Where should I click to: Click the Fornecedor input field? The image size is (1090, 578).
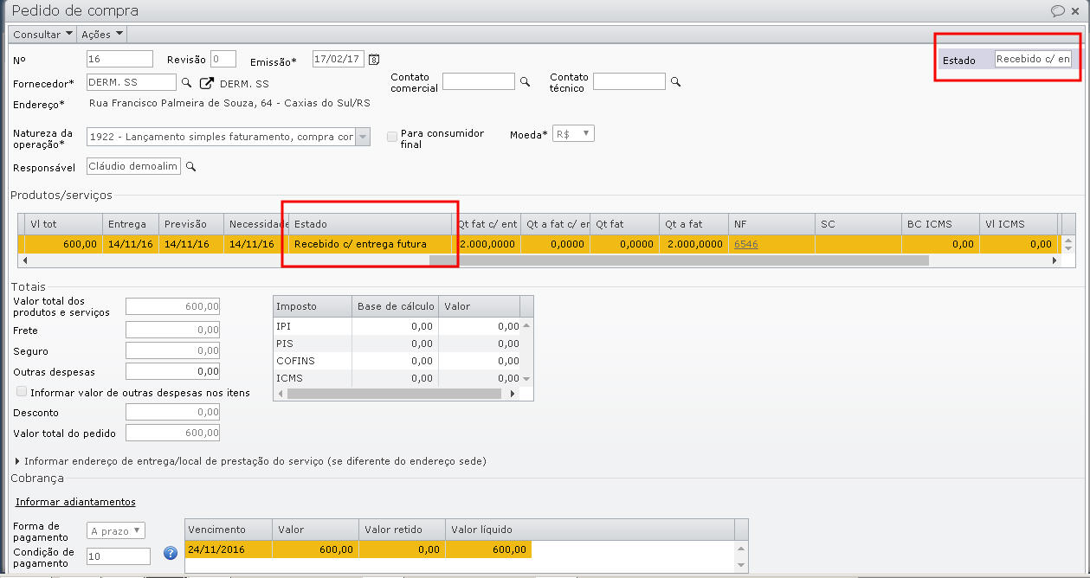pyautogui.click(x=132, y=82)
